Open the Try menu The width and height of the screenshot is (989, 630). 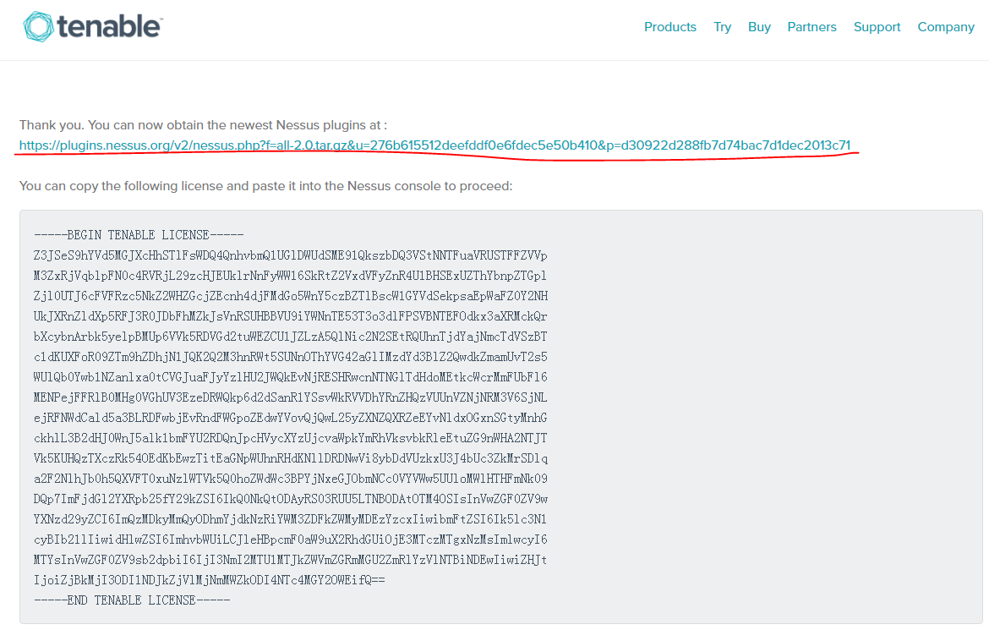(x=722, y=27)
